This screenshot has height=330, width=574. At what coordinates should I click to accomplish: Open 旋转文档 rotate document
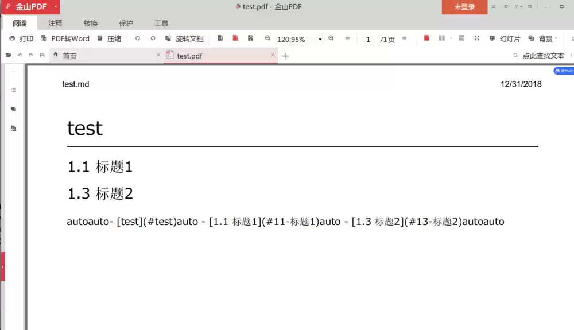(184, 39)
